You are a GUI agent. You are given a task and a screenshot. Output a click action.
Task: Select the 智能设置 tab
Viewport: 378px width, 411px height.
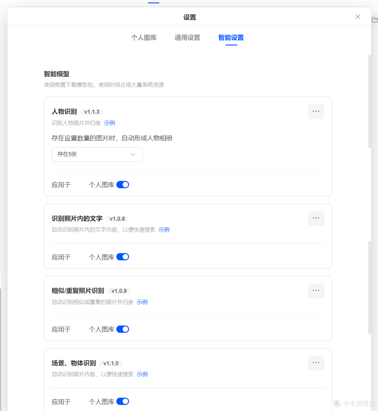click(231, 37)
